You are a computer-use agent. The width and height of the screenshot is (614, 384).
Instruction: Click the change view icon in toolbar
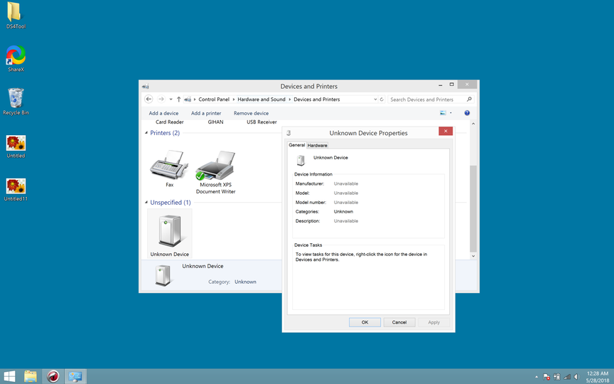click(x=443, y=113)
